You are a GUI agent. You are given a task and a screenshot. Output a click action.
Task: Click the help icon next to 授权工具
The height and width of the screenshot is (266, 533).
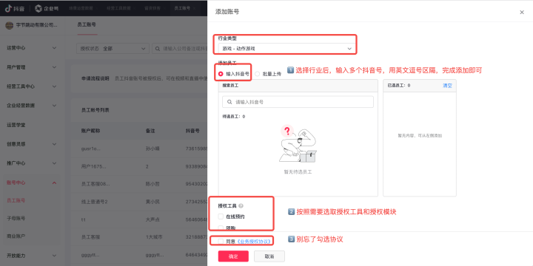[241, 205]
